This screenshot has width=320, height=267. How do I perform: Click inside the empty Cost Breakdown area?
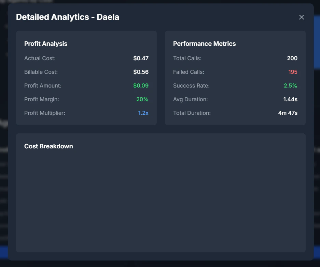pyautogui.click(x=161, y=198)
